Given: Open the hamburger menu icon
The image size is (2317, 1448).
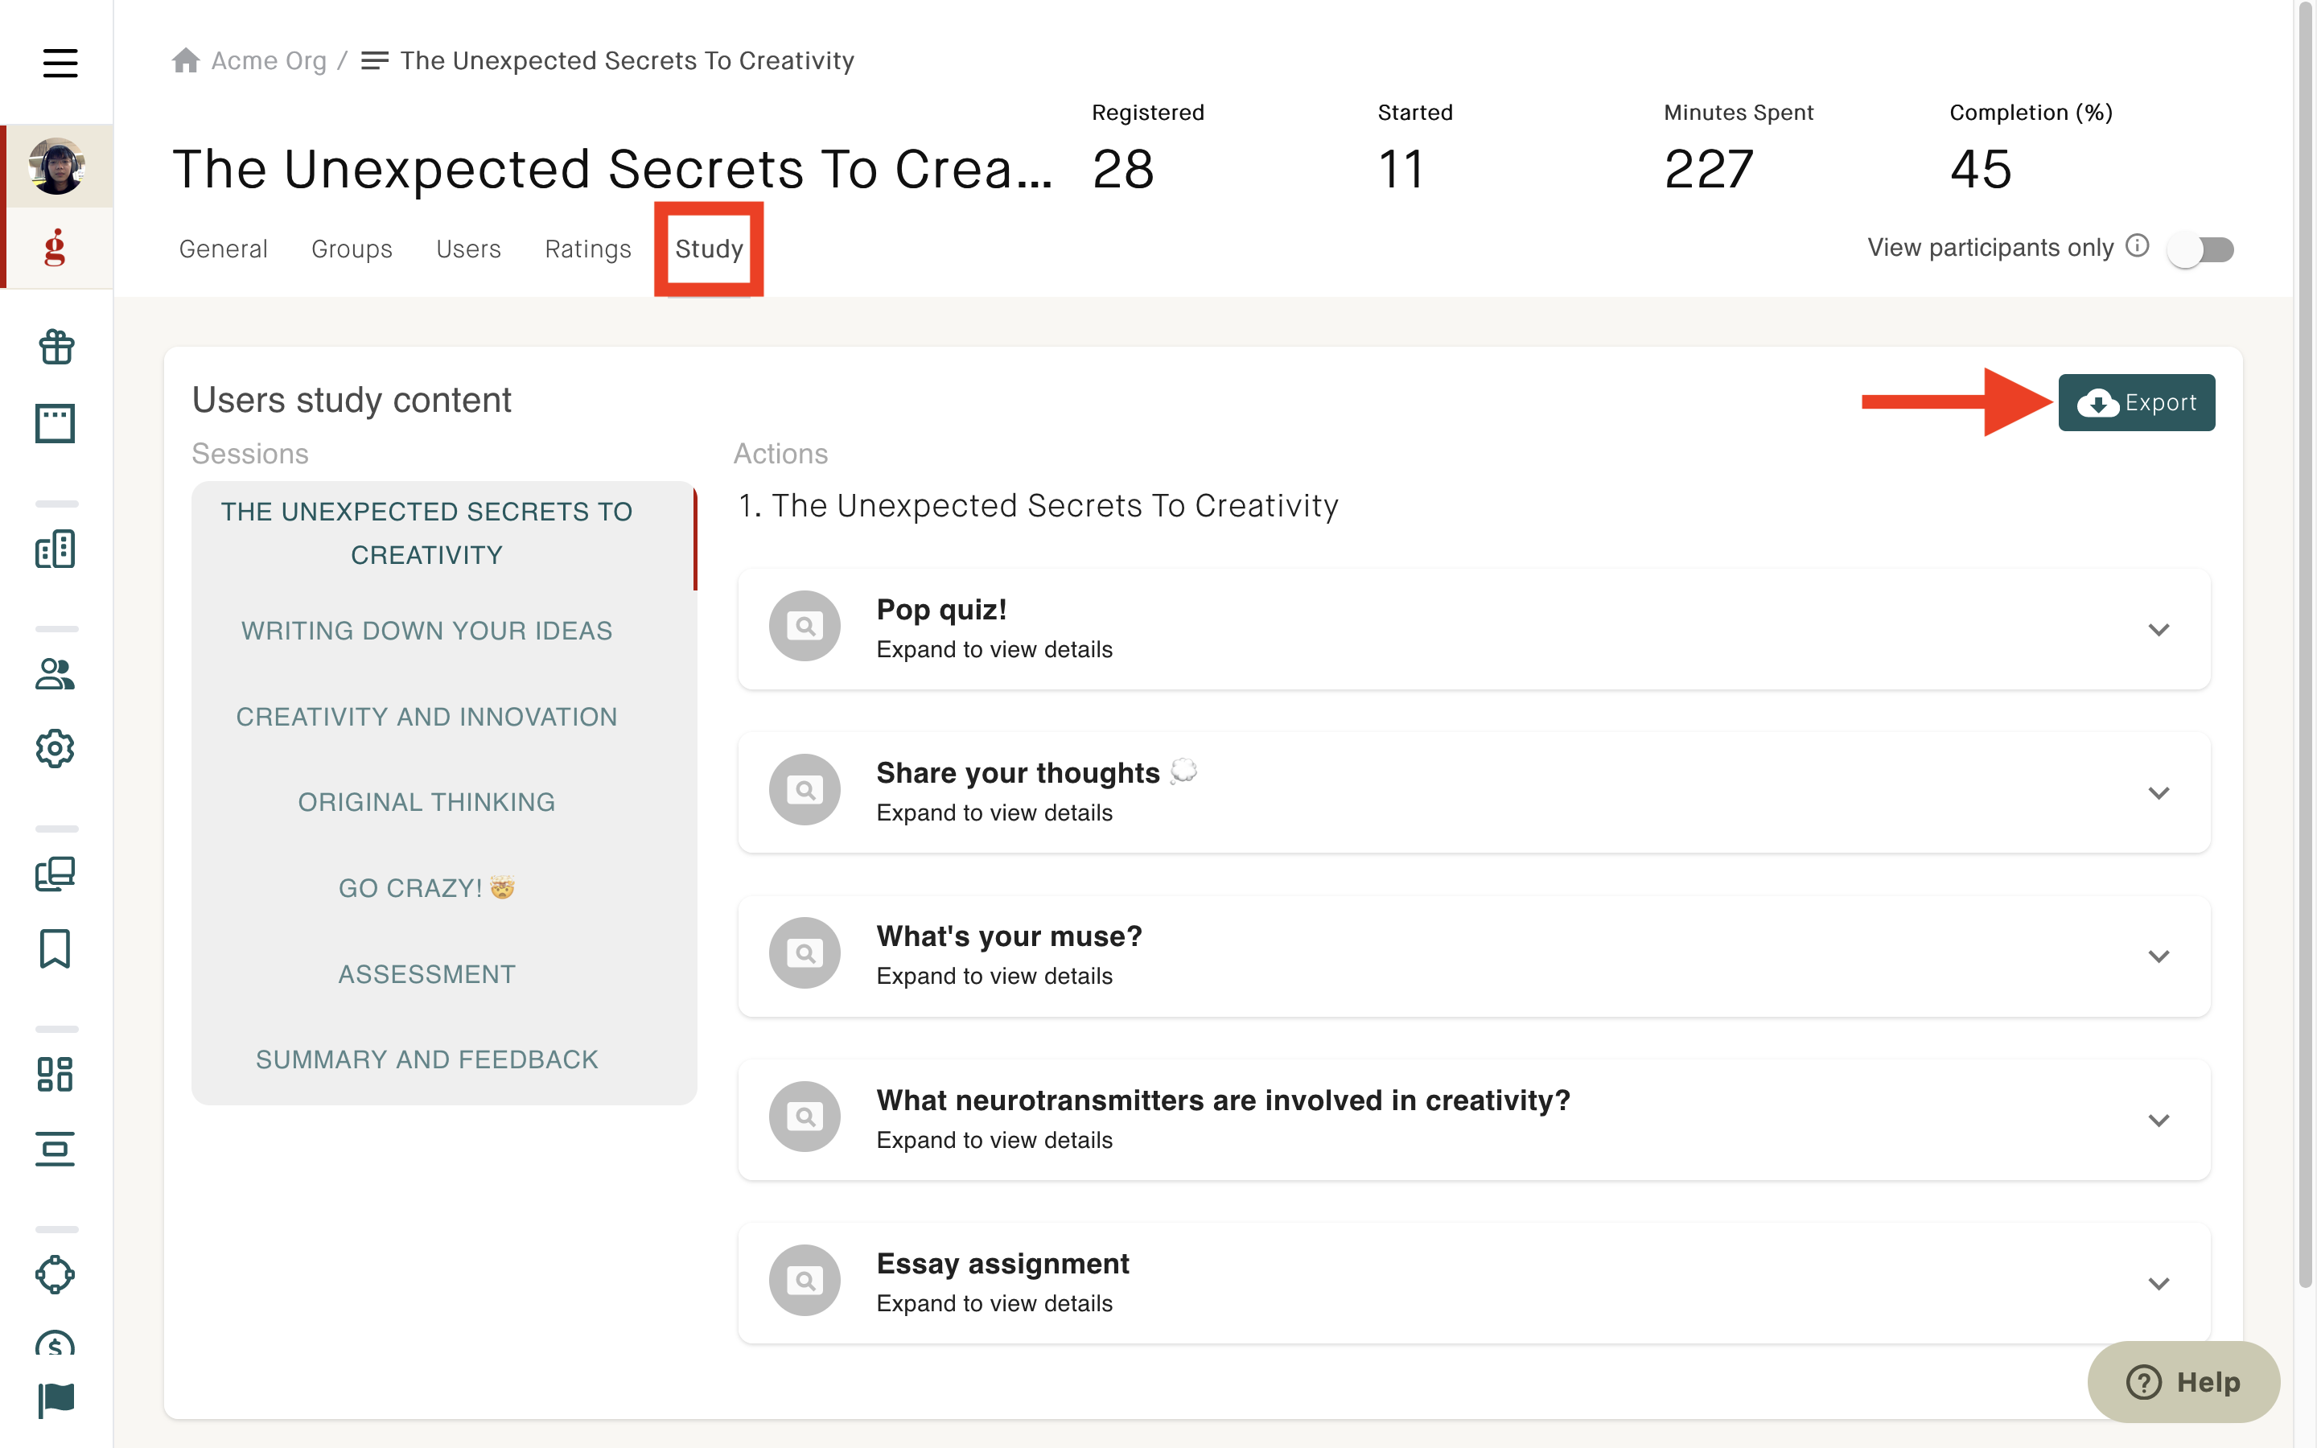Looking at the screenshot, I should (60, 64).
